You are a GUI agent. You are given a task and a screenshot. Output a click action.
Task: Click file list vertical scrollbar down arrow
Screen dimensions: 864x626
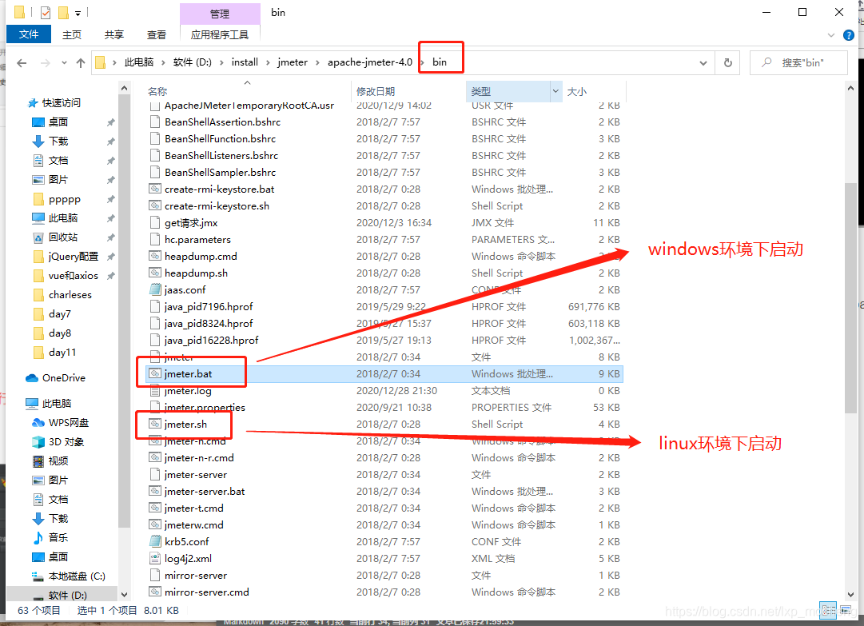(x=850, y=595)
